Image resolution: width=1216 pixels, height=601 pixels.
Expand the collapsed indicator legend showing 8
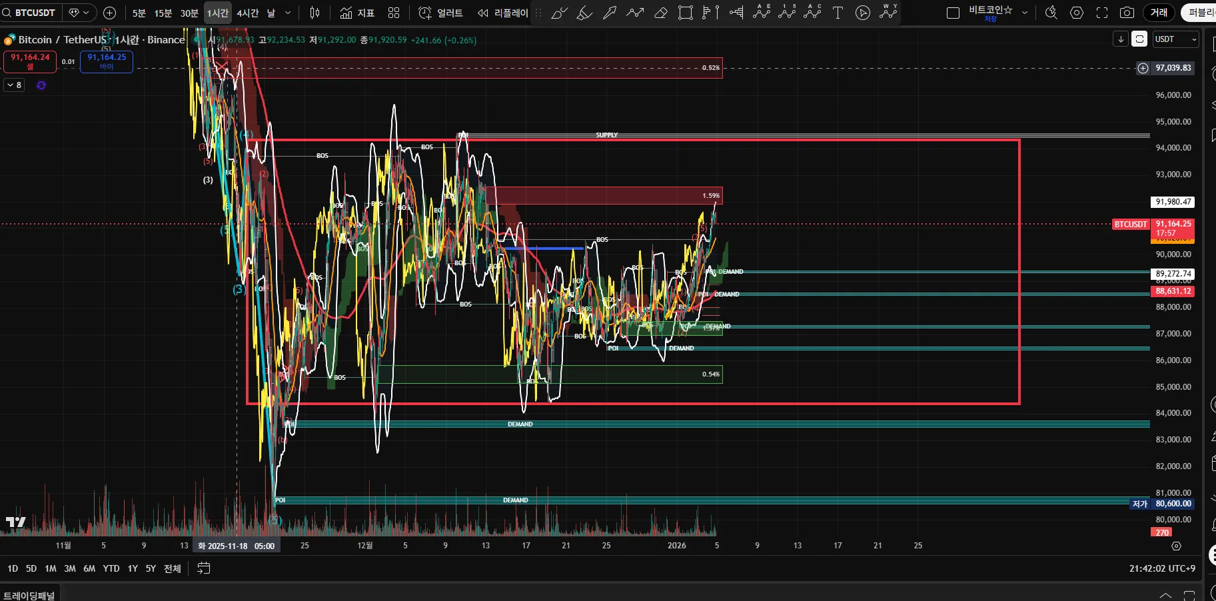pos(14,85)
